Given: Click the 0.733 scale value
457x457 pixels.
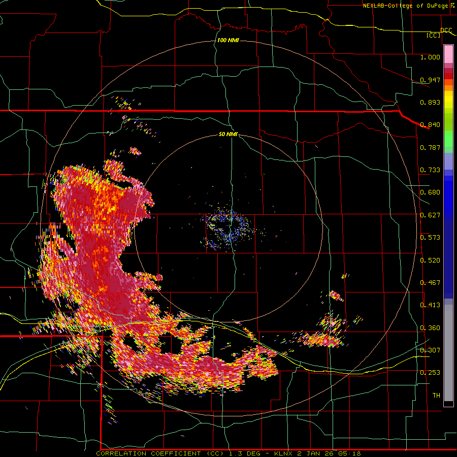Looking at the screenshot, I should pyautogui.click(x=430, y=170).
